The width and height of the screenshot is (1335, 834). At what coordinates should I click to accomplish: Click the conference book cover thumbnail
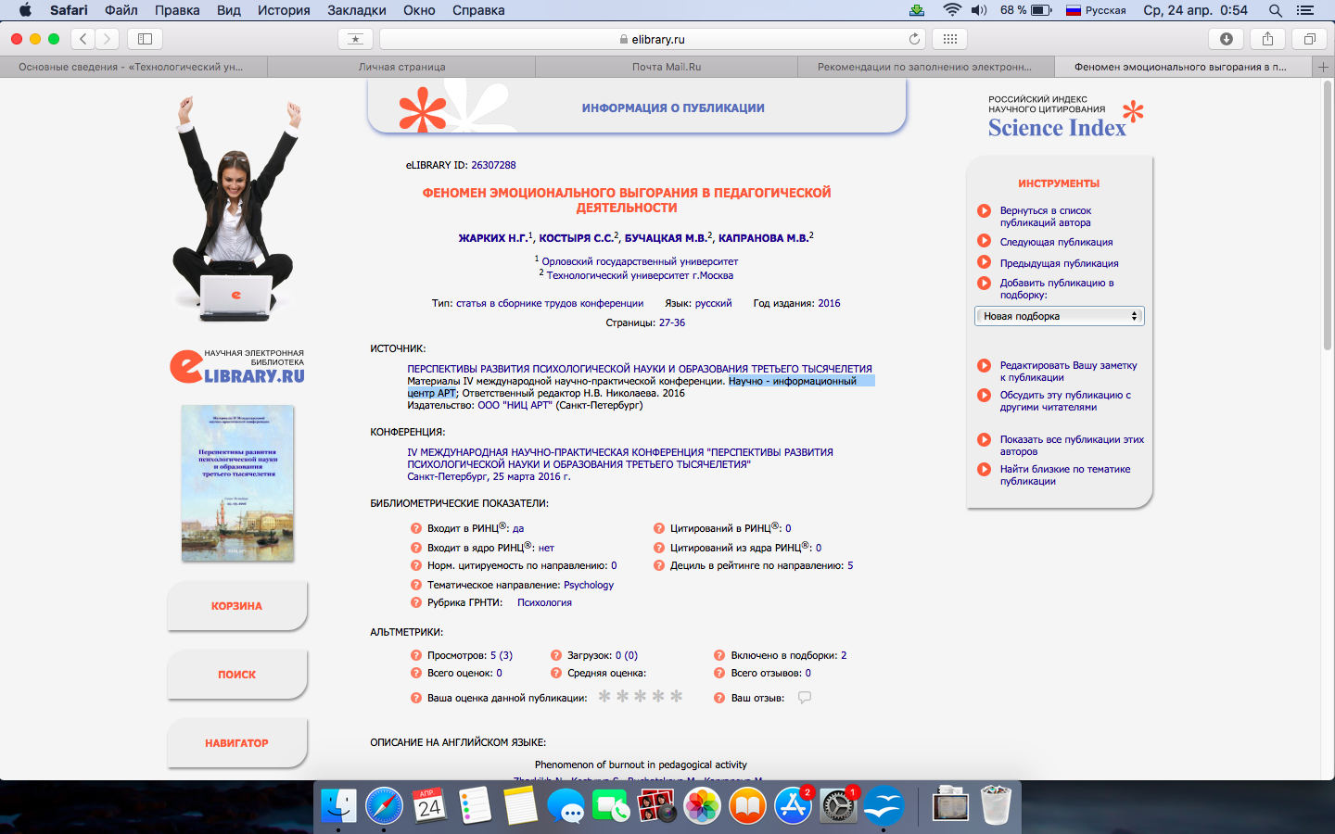[237, 483]
